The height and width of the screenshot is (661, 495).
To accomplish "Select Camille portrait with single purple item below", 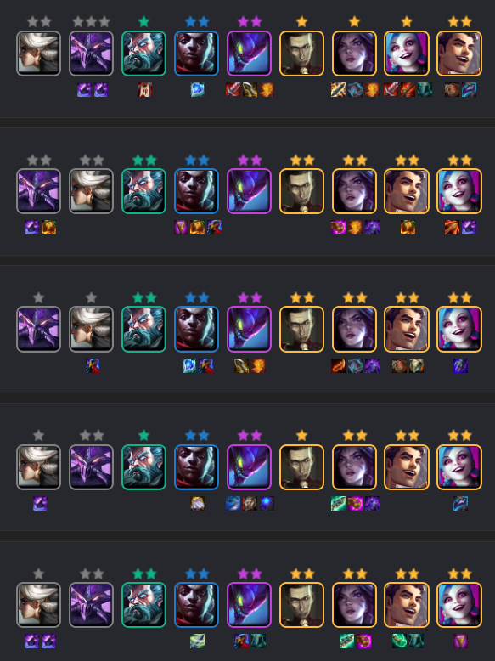I will (38, 467).
